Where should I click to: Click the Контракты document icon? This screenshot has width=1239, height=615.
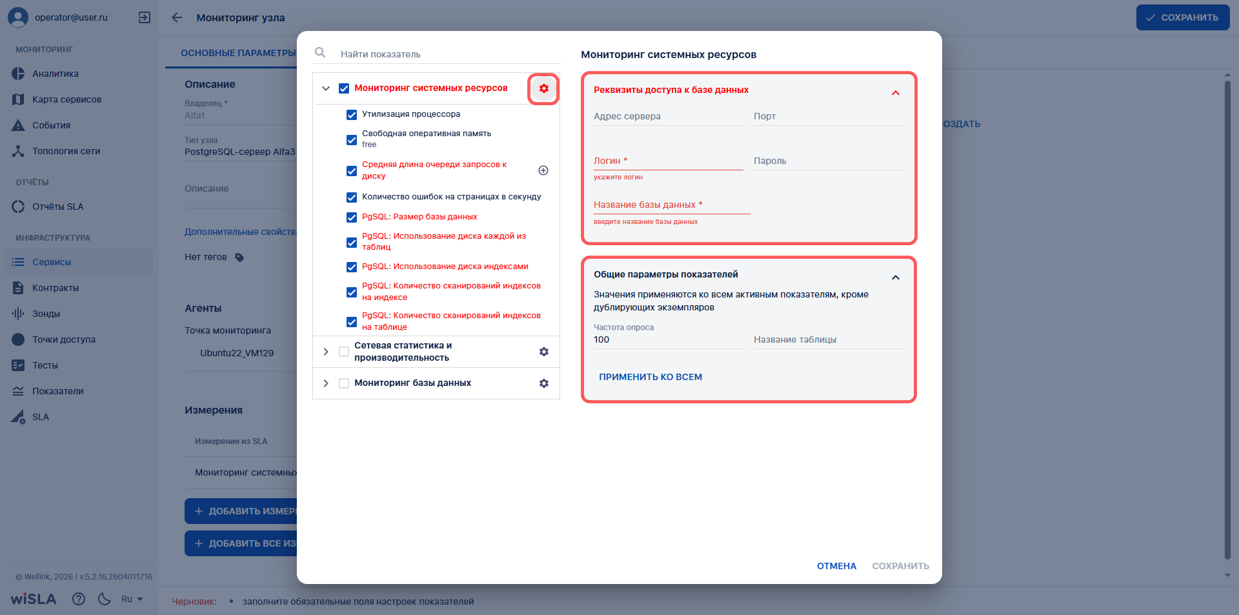(18, 288)
